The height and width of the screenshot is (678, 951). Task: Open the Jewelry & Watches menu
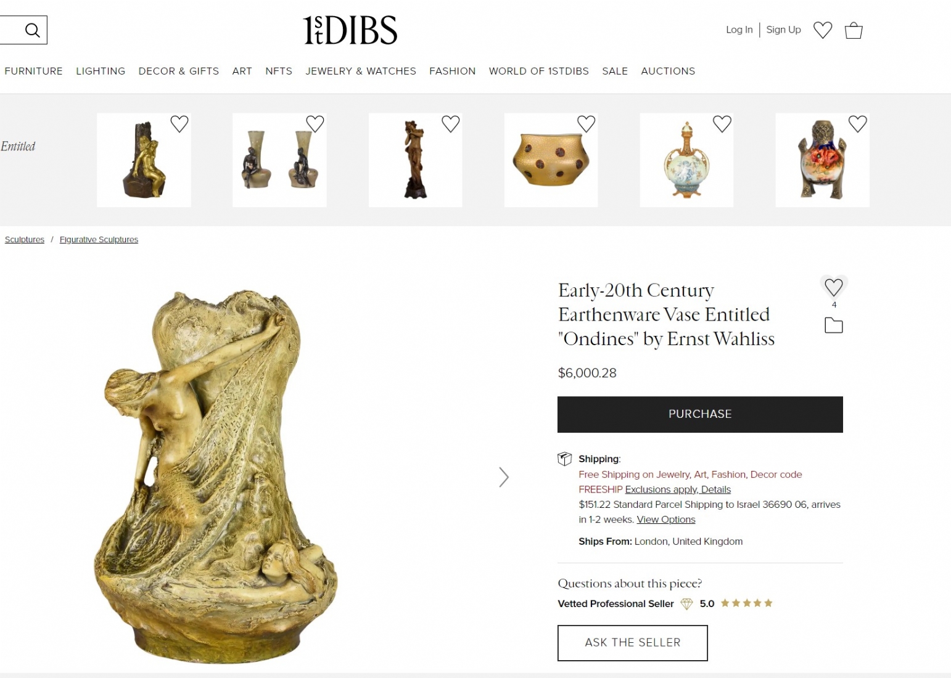(361, 71)
